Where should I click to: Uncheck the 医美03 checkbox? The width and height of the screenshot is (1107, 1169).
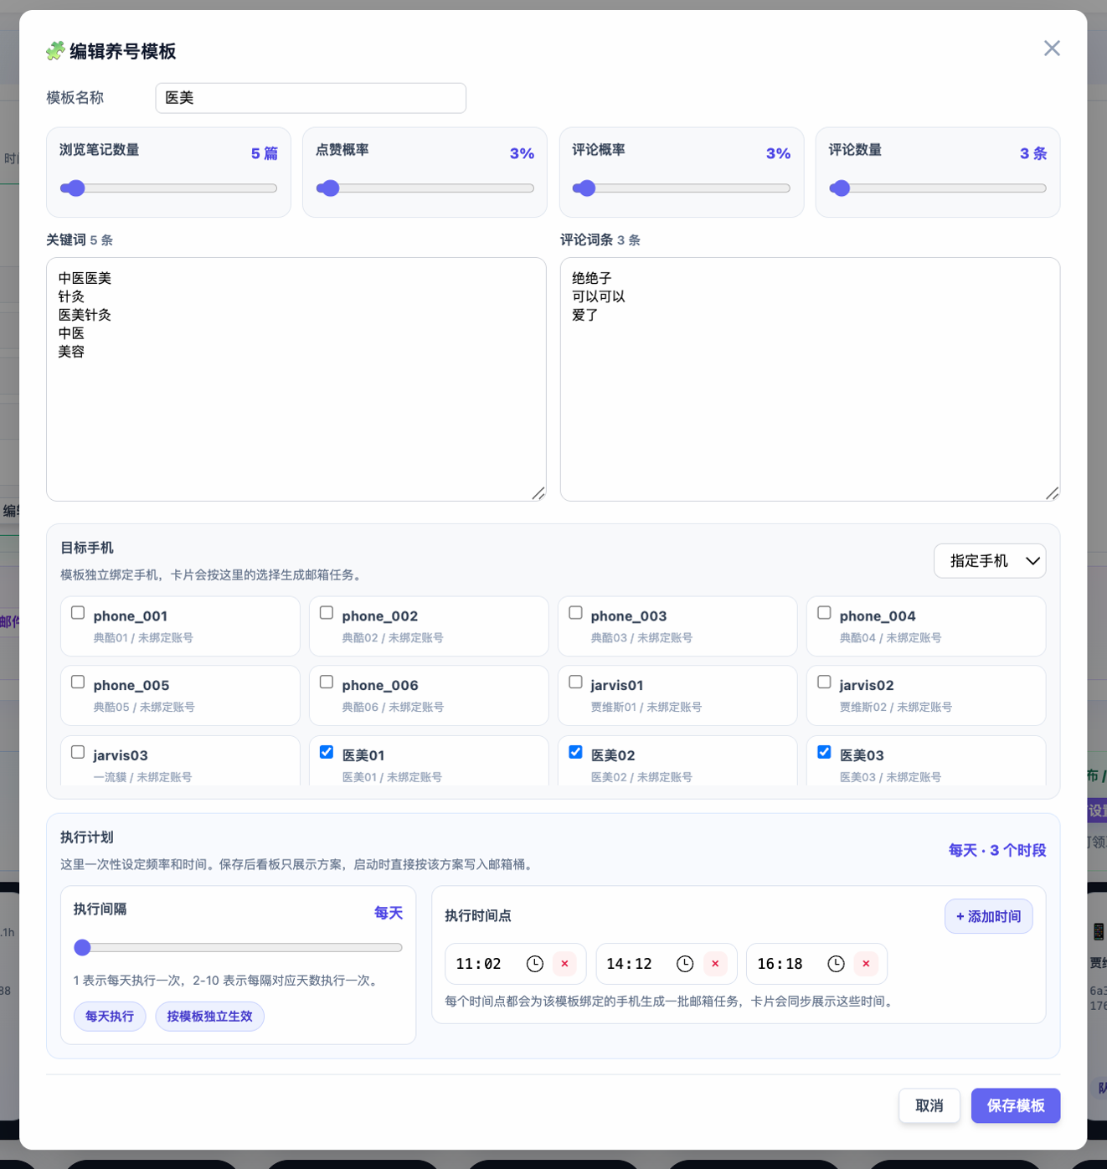pyautogui.click(x=824, y=752)
